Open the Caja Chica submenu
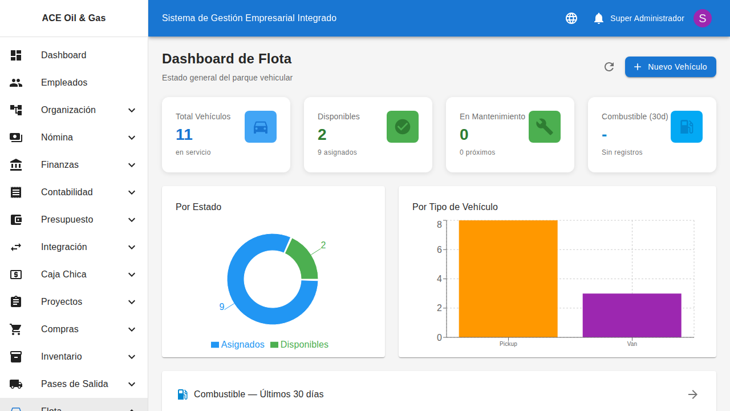The image size is (730, 411). (64, 274)
